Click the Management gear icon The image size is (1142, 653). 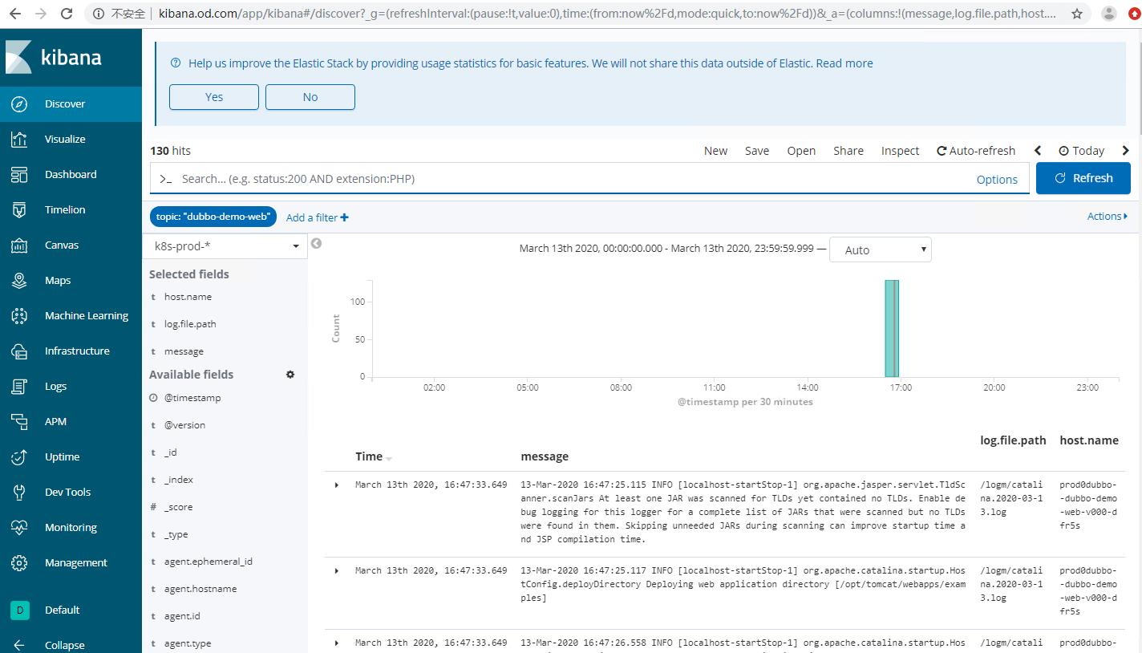pos(20,563)
